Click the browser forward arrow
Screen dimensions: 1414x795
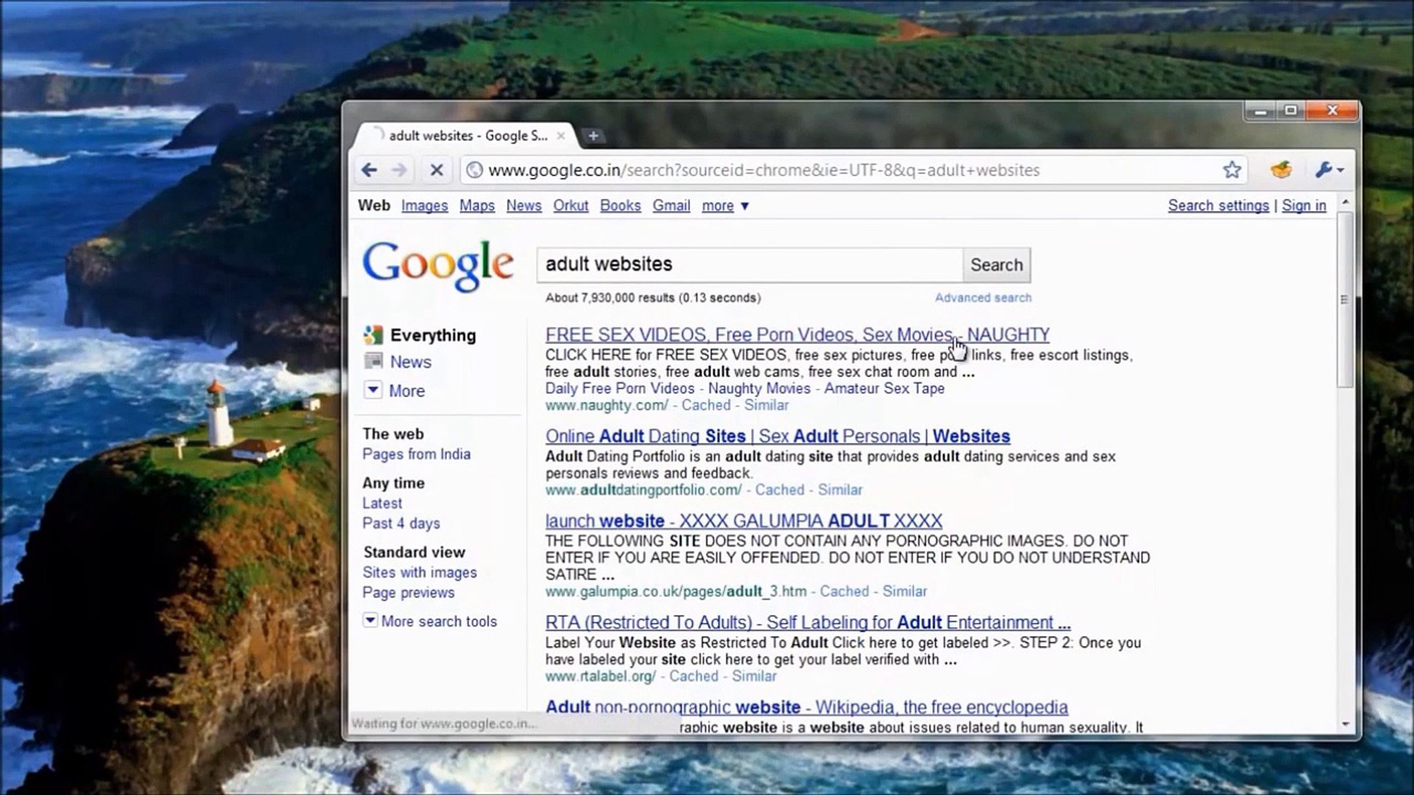click(x=399, y=170)
